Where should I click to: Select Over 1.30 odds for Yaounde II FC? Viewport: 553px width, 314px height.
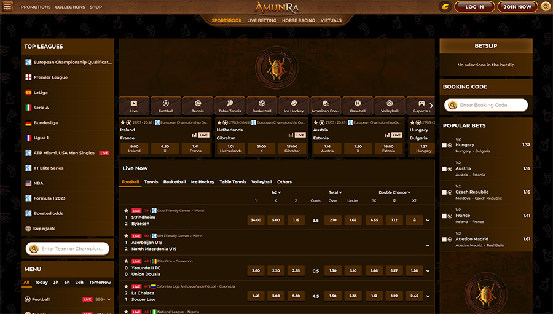(x=332, y=271)
